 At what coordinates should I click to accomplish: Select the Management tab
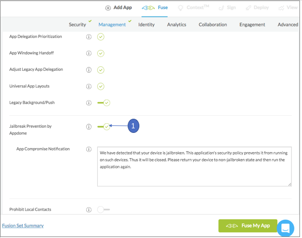(x=112, y=25)
